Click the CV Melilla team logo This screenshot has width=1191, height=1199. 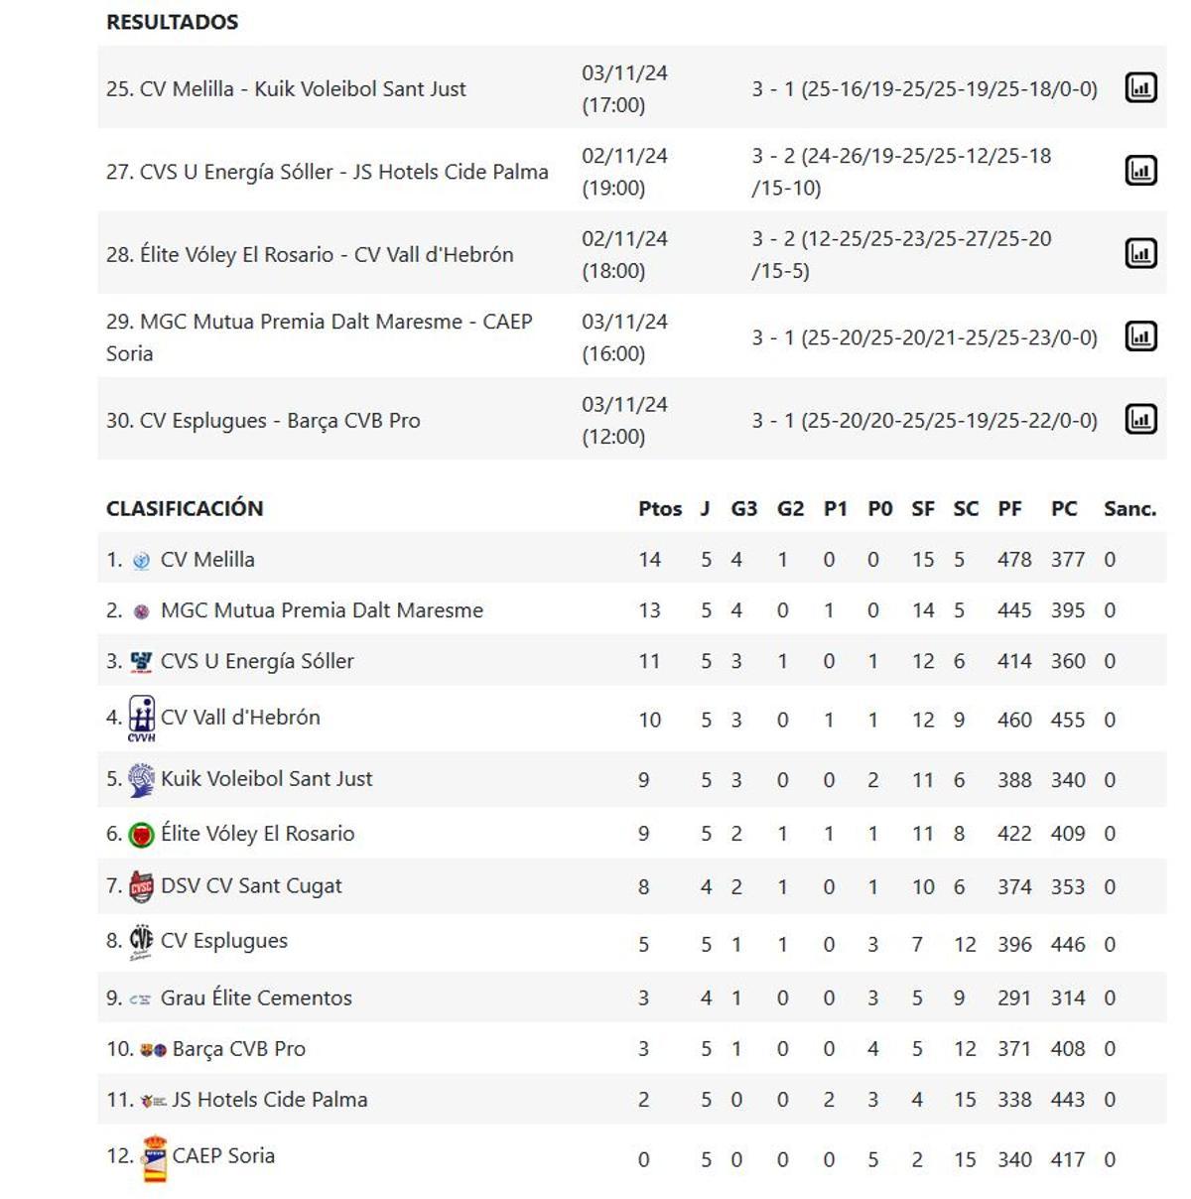coord(139,558)
